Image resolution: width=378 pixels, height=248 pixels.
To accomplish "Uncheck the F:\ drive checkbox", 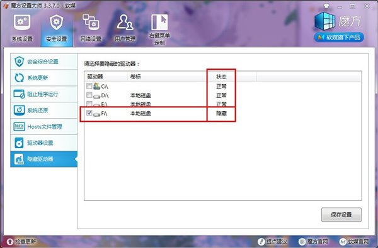I will [89, 113].
